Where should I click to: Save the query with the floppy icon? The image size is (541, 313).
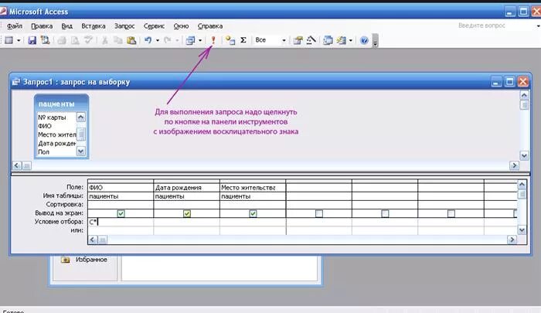[x=32, y=40]
